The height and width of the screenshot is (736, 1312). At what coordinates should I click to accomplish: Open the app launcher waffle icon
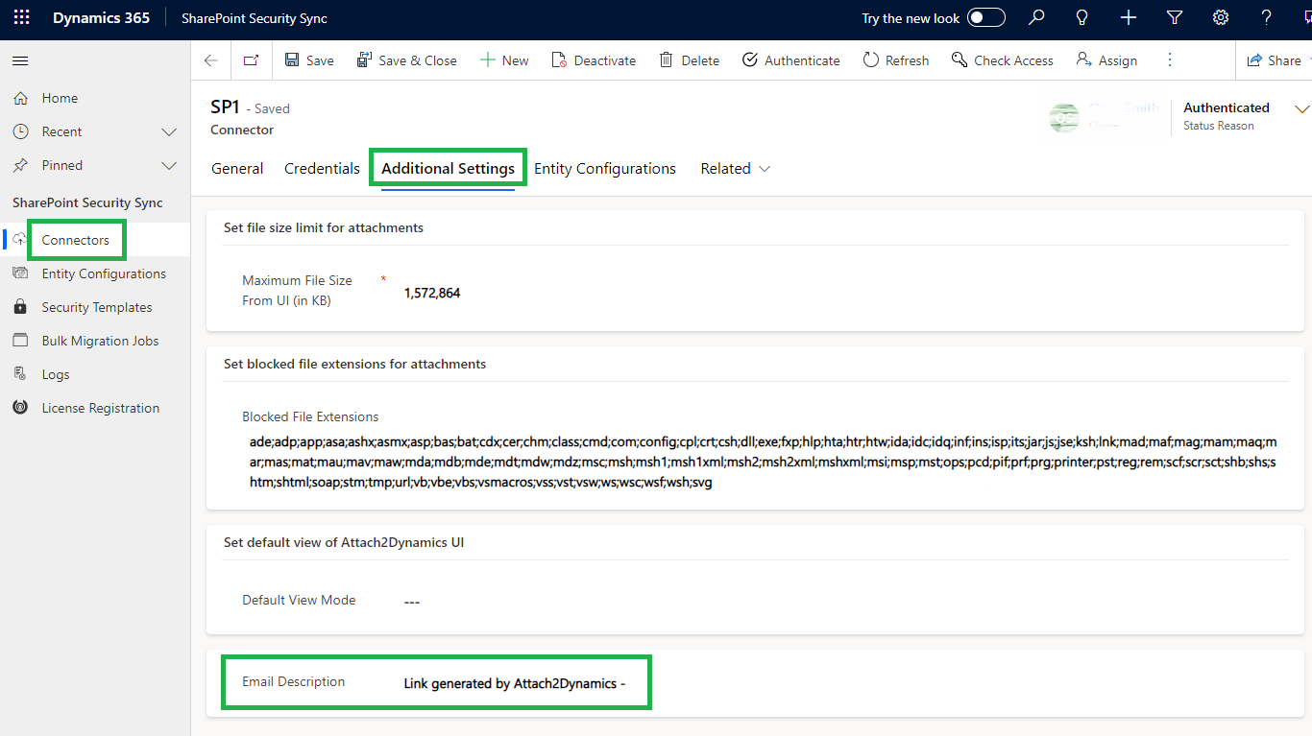(21, 18)
